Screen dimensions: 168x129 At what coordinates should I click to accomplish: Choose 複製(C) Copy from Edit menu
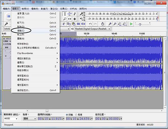click(x=21, y=30)
